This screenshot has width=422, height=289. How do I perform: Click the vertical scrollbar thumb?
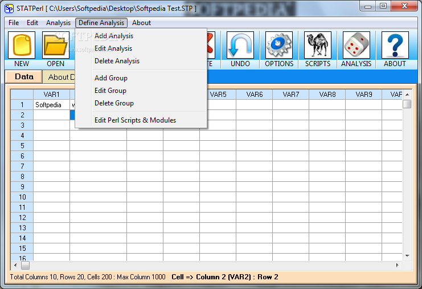click(x=407, y=104)
